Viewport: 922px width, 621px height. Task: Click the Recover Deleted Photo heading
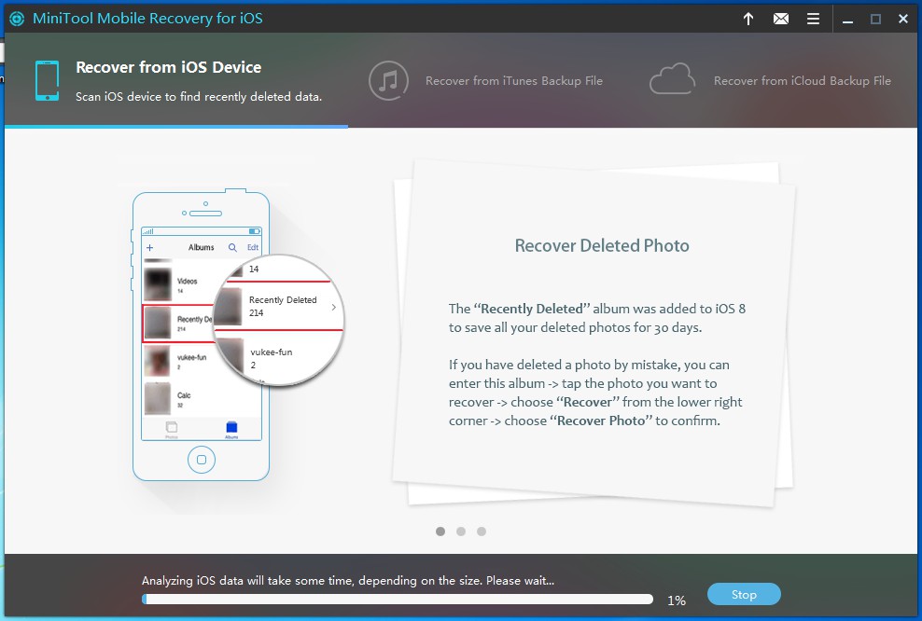tap(602, 245)
